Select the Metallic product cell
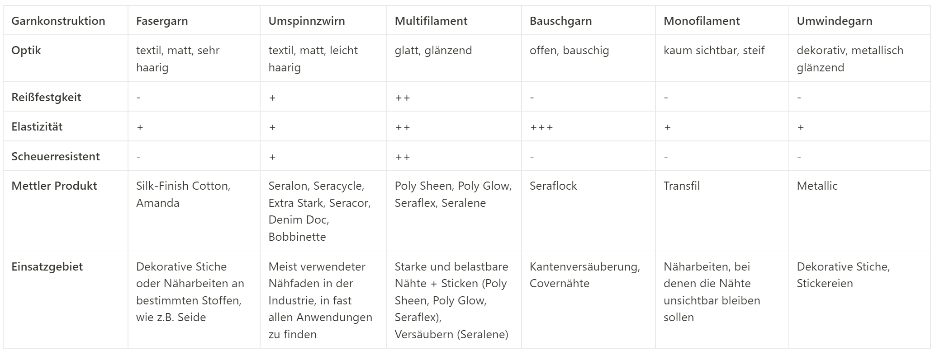935x355 pixels. [817, 186]
